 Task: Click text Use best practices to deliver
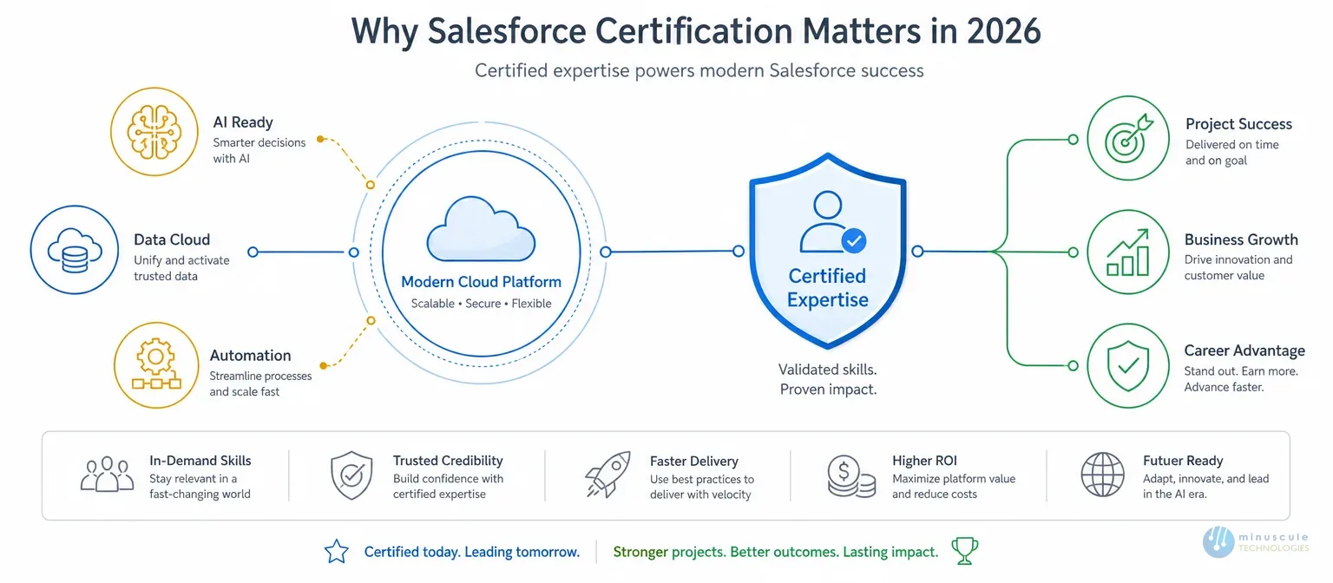click(x=702, y=487)
